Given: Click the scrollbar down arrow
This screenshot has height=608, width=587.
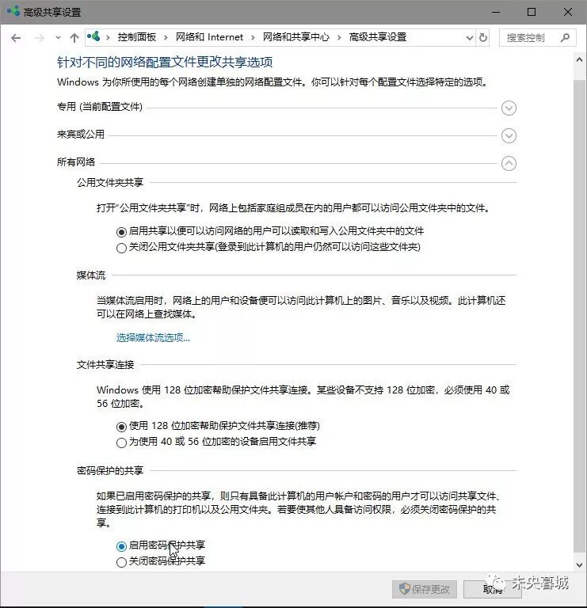Looking at the screenshot, I should (x=579, y=565).
